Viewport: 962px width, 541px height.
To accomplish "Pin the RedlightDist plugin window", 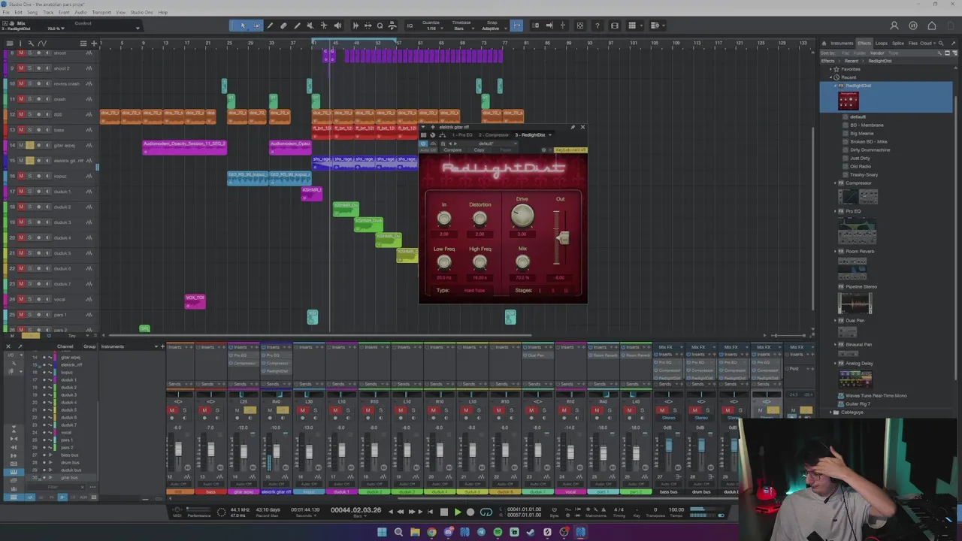I will pos(573,127).
